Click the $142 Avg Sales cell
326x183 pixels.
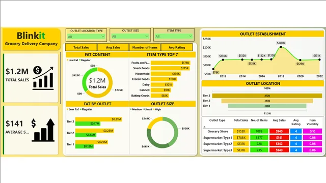(x=279, y=144)
